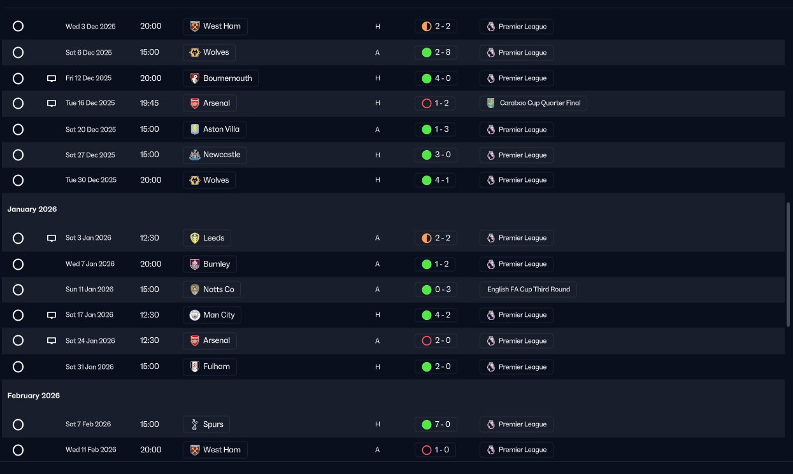The image size is (793, 474).
Task: Click the TV broadcast icon for Bournemouth match
Action: pyautogui.click(x=52, y=78)
